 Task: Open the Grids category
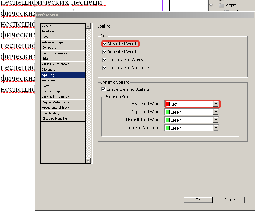(x=63, y=58)
